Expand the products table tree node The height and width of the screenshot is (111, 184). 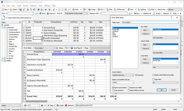[x=2, y=58]
